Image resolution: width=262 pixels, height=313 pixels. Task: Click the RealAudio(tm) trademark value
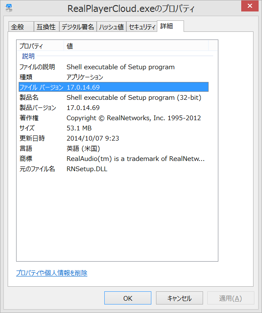[x=136, y=159]
